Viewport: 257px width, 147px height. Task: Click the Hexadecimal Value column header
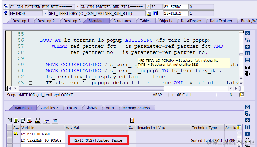pyautogui.click(x=163, y=128)
